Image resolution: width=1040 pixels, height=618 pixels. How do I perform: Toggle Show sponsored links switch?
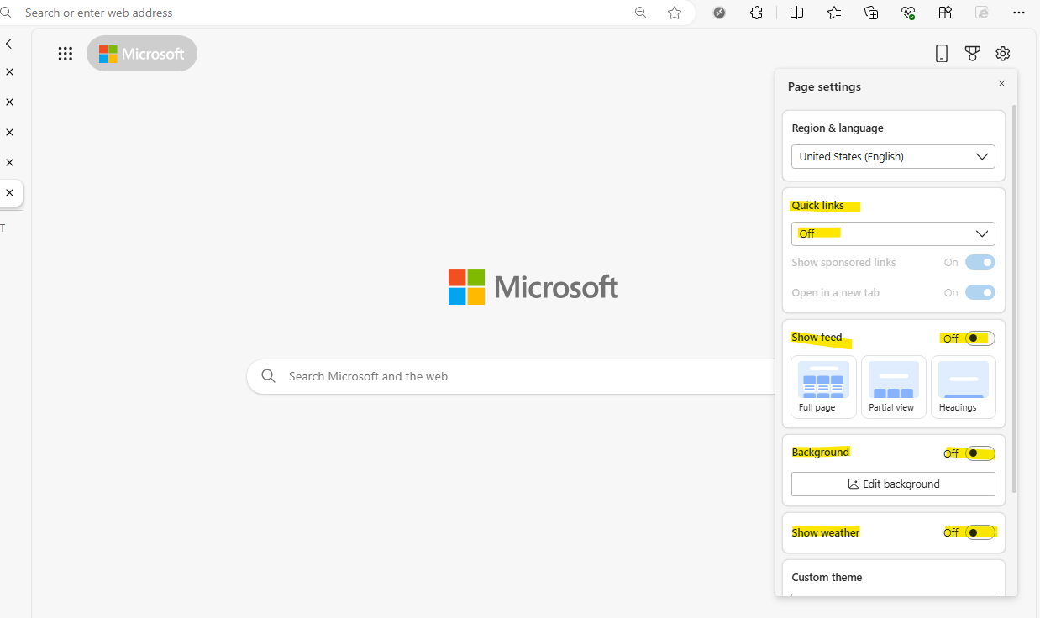pos(980,262)
